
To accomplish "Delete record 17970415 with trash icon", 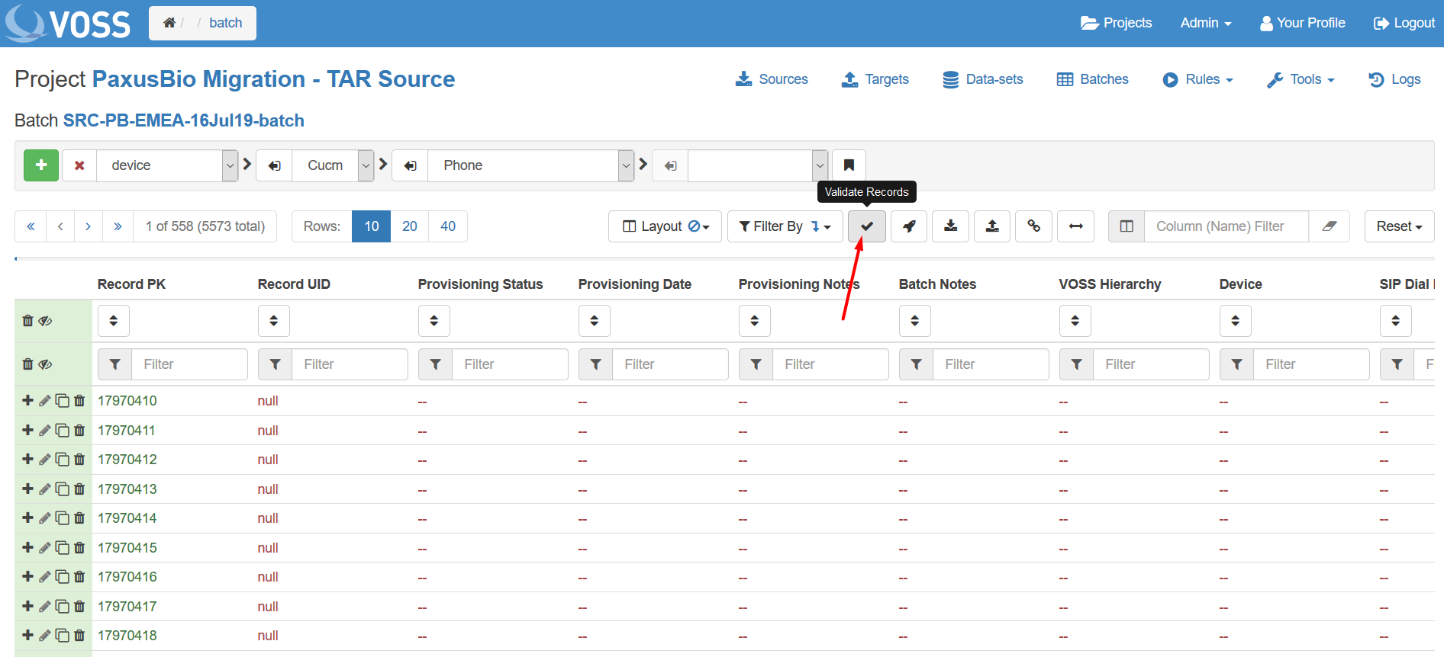I will click(79, 548).
